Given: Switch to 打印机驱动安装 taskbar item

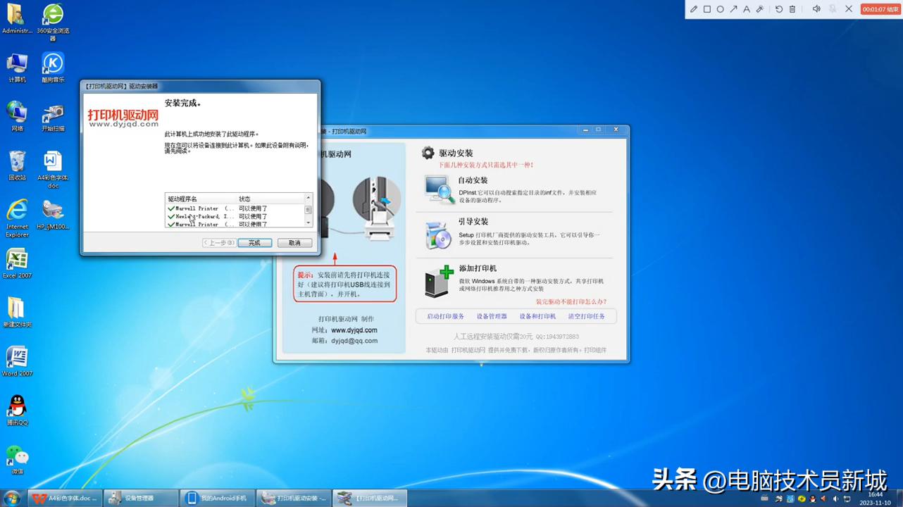Looking at the screenshot, I should [293, 498].
